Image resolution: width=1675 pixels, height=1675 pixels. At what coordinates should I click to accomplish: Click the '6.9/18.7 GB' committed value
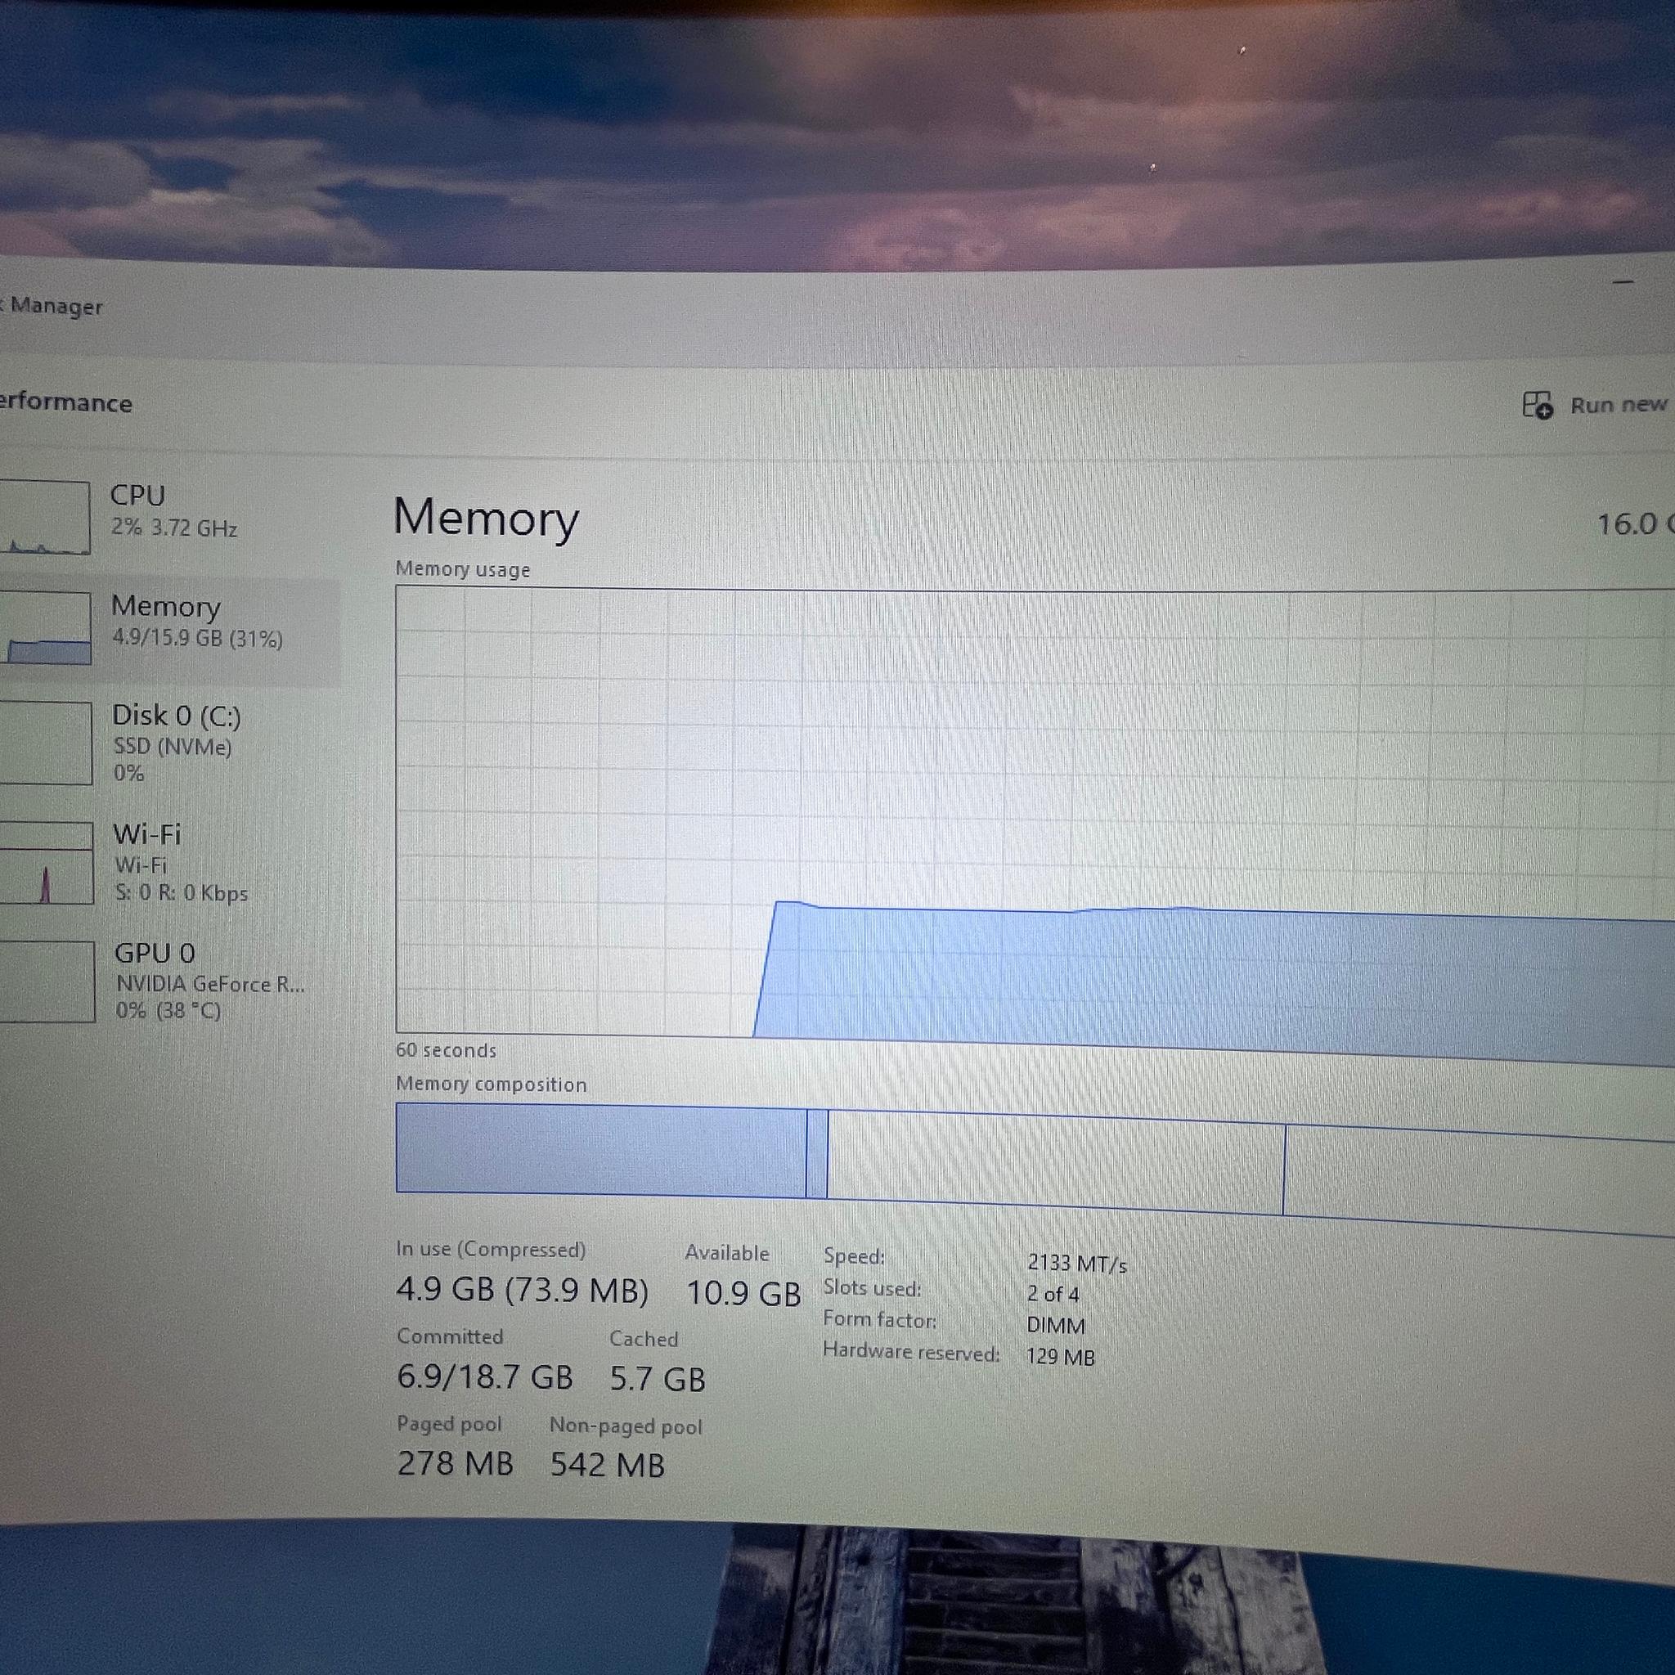pos(485,1376)
